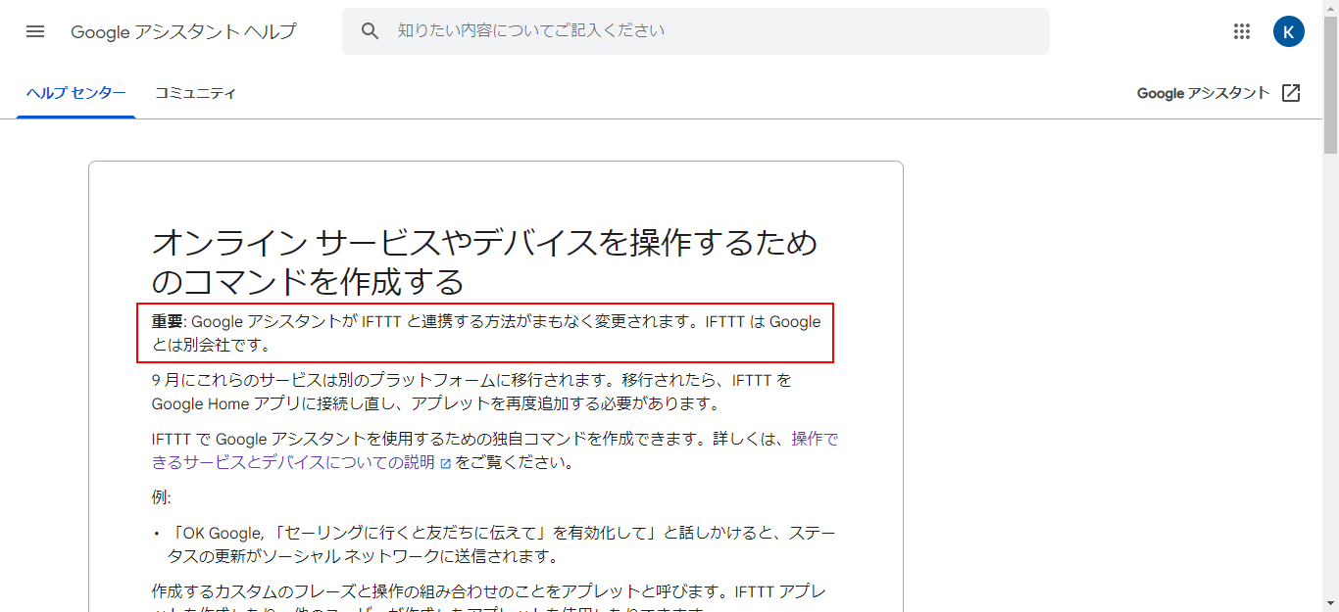
Task: Select the ヘルプ センター tab
Action: (x=76, y=93)
